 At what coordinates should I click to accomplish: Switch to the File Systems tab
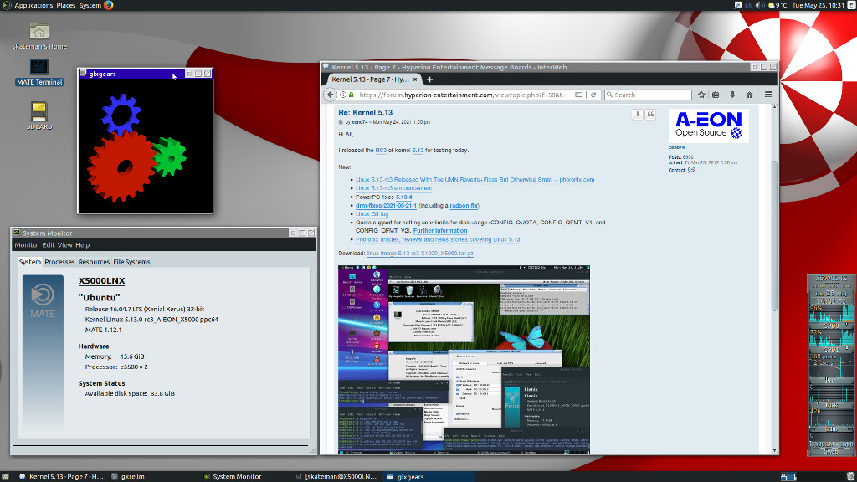[131, 262]
